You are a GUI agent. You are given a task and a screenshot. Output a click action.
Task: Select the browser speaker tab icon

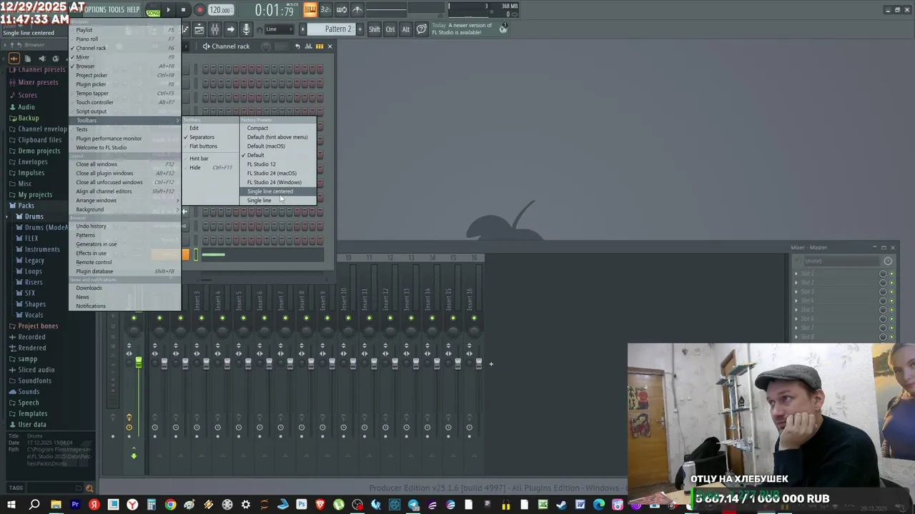pyautogui.click(x=41, y=59)
